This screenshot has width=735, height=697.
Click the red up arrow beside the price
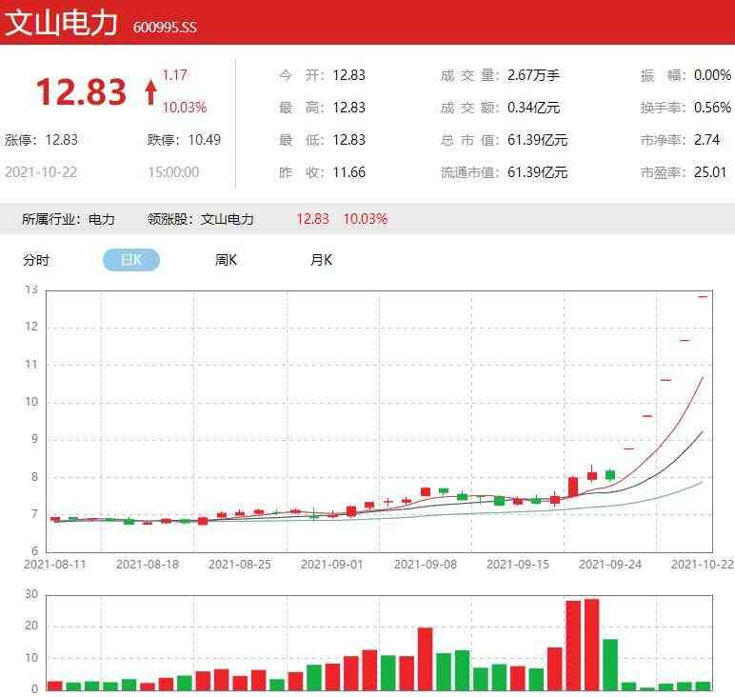click(150, 91)
